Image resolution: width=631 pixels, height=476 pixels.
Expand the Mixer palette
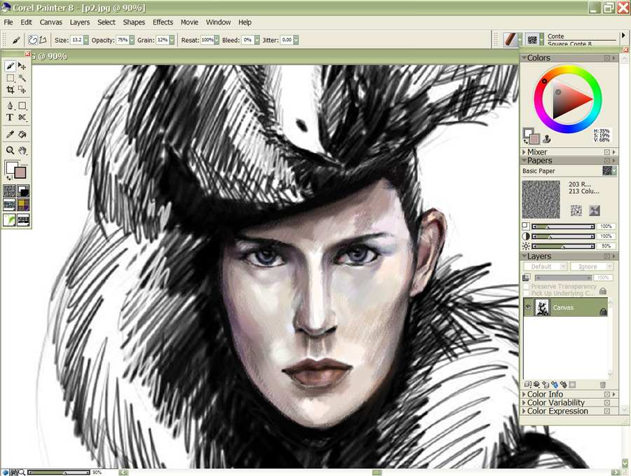point(524,152)
